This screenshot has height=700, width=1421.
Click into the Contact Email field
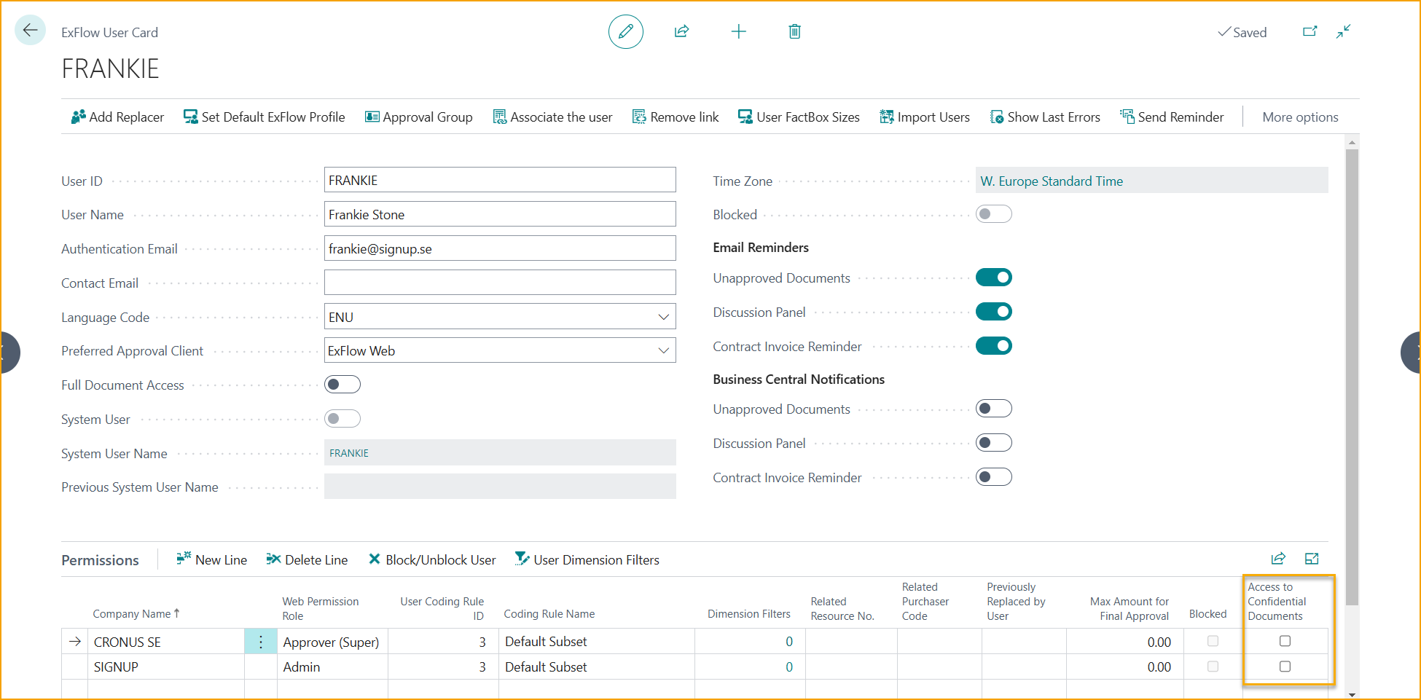[499, 283]
